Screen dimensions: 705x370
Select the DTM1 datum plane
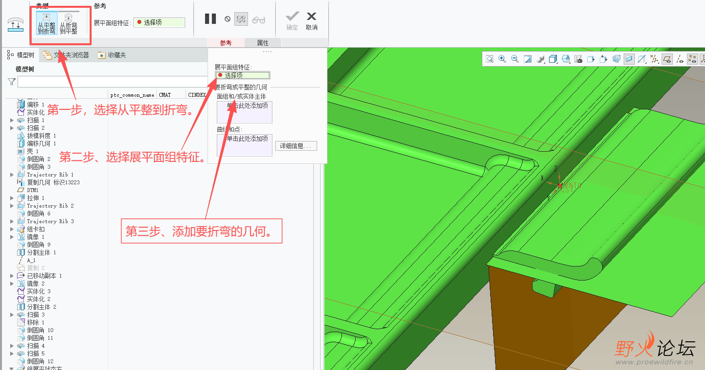33,190
